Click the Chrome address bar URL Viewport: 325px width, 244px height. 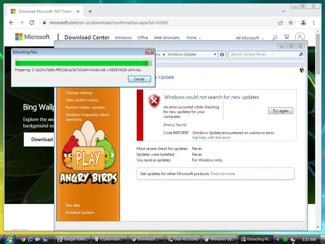point(109,23)
